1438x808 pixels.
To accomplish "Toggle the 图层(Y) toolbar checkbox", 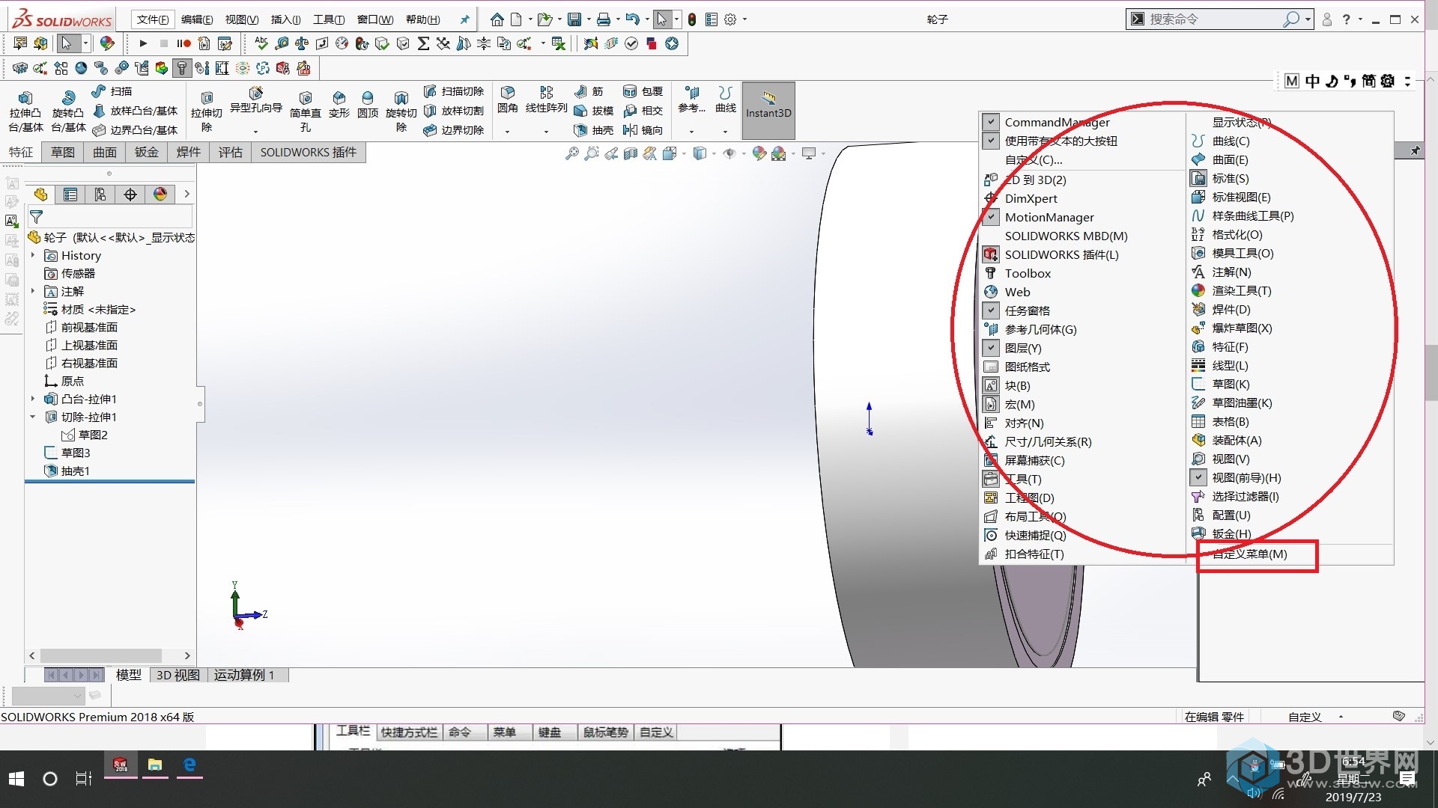I will tap(991, 348).
